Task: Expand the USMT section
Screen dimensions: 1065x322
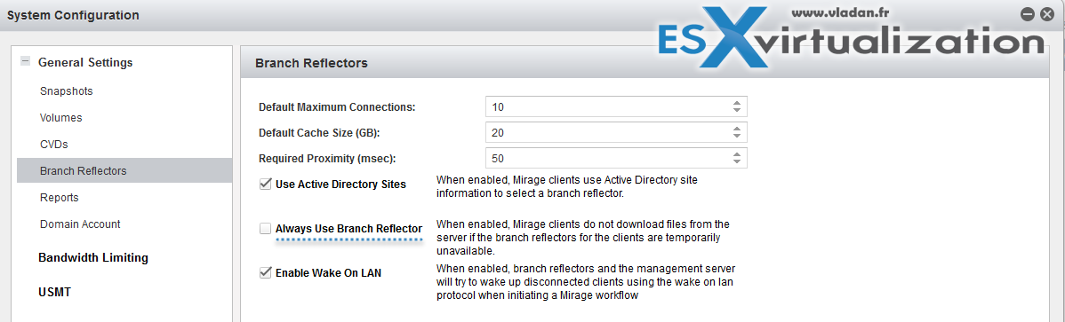Action: pyautogui.click(x=54, y=293)
